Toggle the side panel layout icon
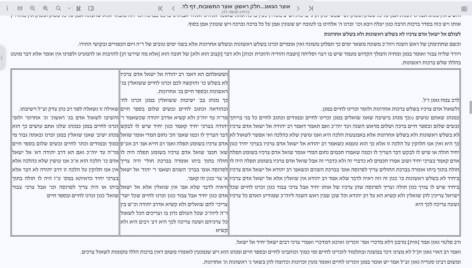Viewport: 472px width, 268px height. coord(91,8)
